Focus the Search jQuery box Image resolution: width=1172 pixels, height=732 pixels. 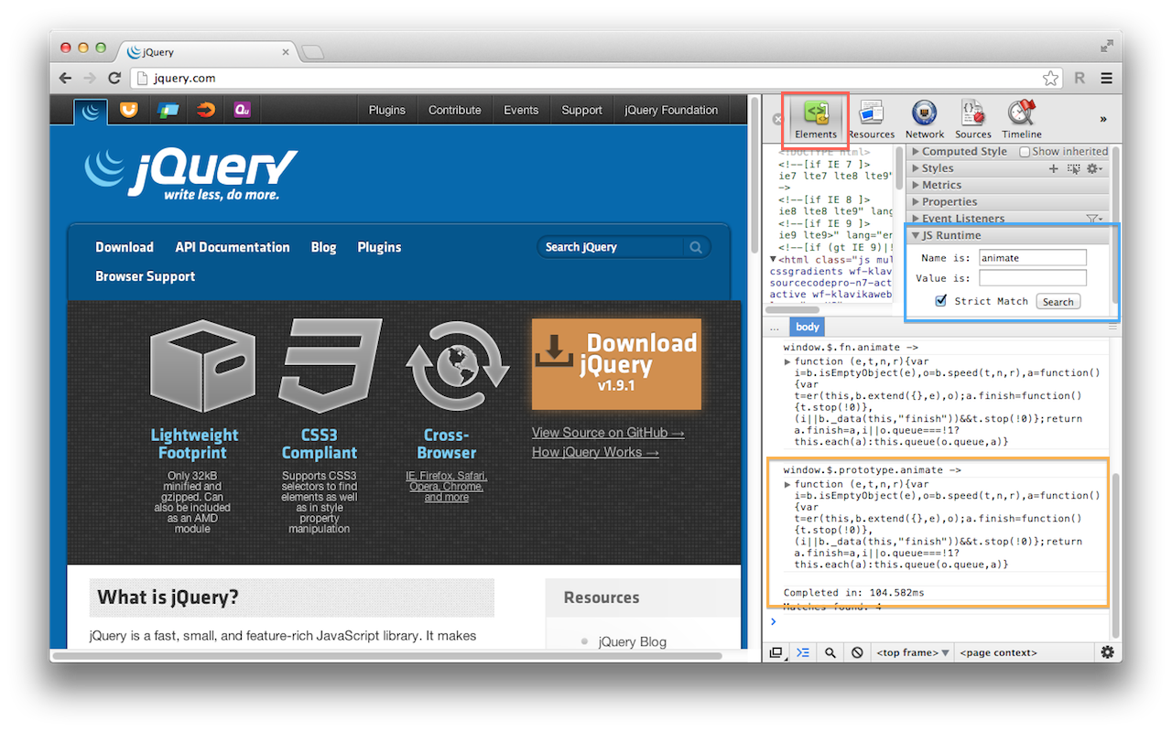[x=611, y=247]
